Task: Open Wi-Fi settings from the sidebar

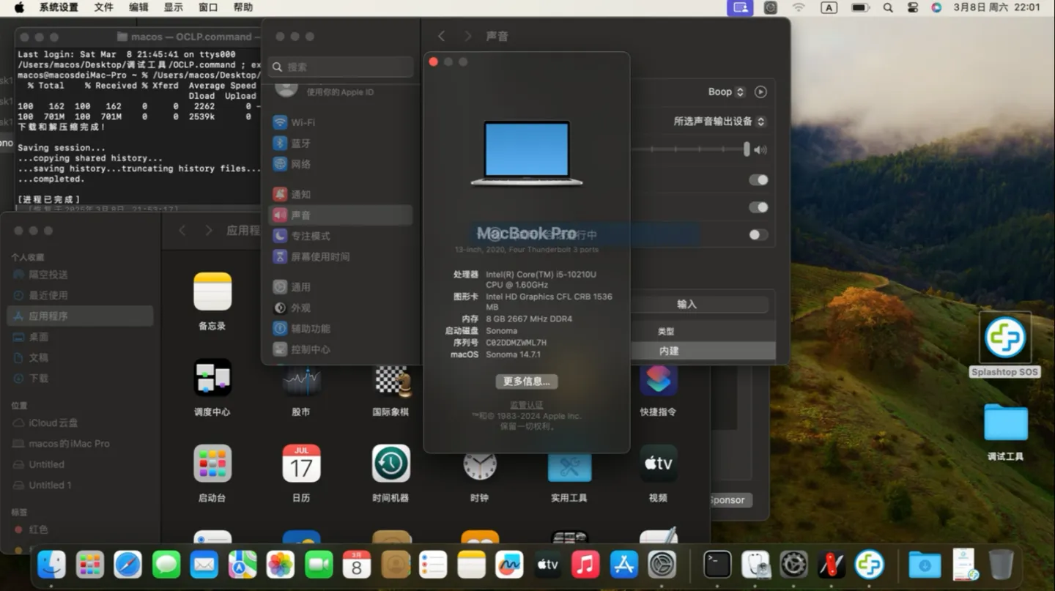Action: click(302, 122)
